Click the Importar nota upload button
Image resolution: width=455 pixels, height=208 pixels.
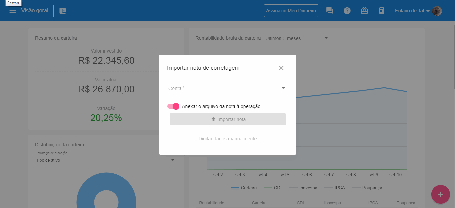click(228, 119)
